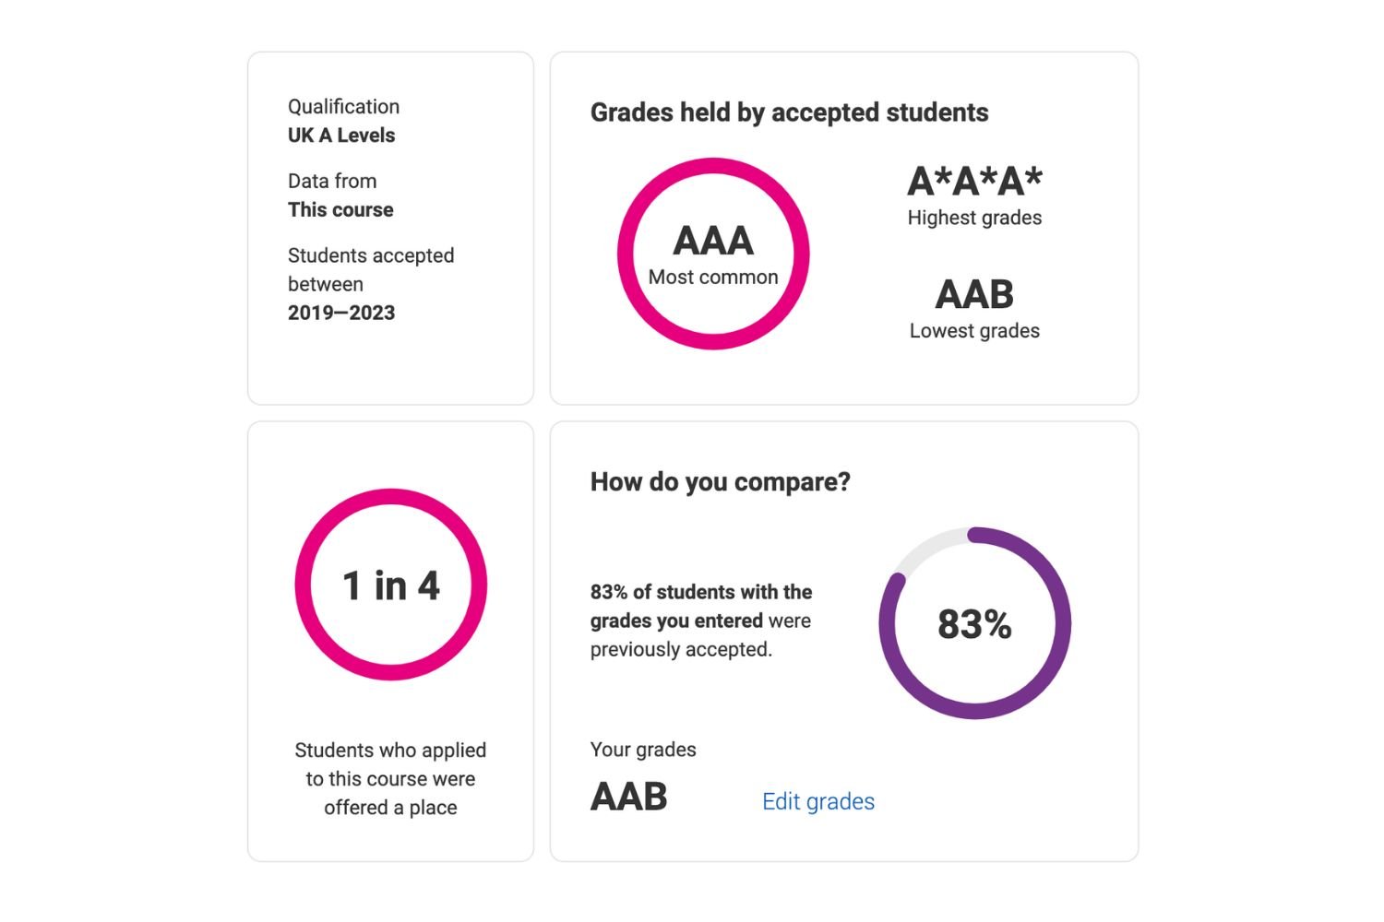Select the Students who applied description text
The width and height of the screenshot is (1384, 922).
point(390,778)
